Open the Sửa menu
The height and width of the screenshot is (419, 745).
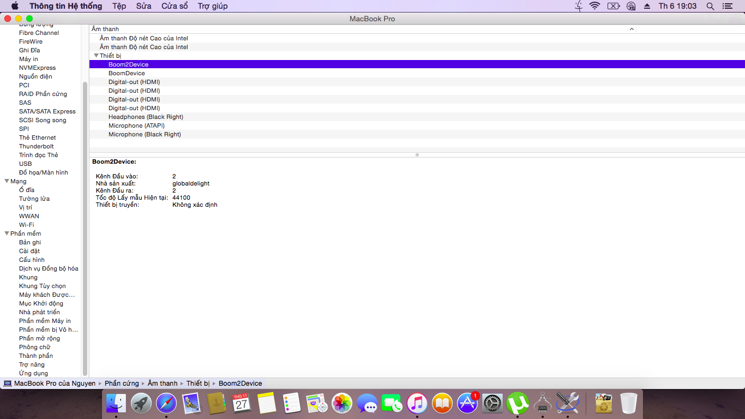click(x=144, y=6)
